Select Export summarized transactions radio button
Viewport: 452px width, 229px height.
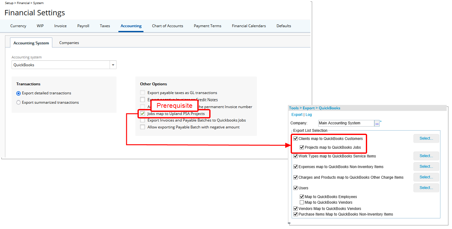tap(18, 102)
